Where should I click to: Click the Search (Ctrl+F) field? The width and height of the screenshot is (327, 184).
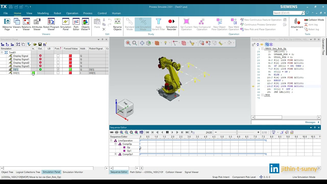[x=287, y=13]
